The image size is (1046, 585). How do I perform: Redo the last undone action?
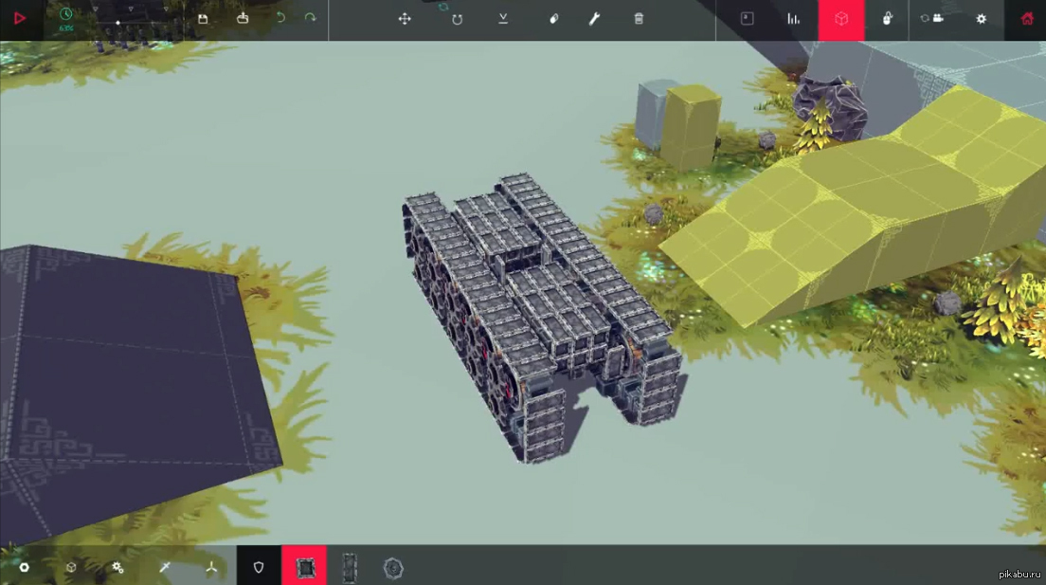[310, 19]
